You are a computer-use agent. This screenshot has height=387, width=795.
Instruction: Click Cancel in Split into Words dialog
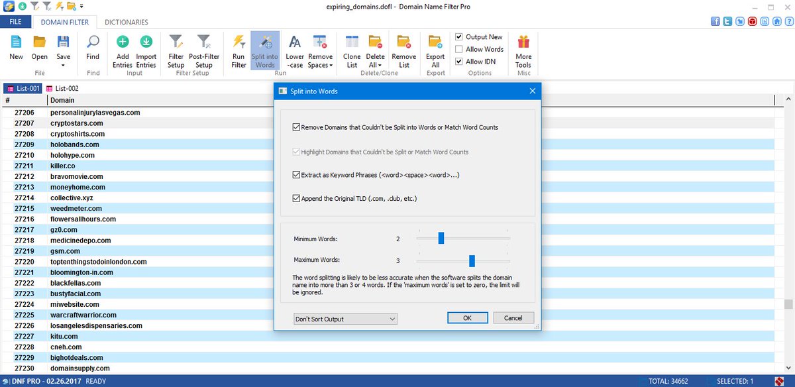[513, 318]
